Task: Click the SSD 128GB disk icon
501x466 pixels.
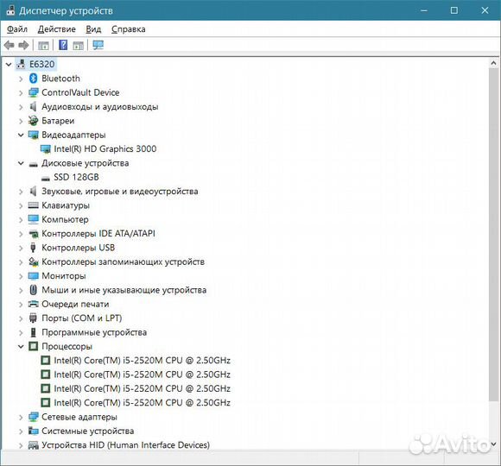Action: (46, 179)
